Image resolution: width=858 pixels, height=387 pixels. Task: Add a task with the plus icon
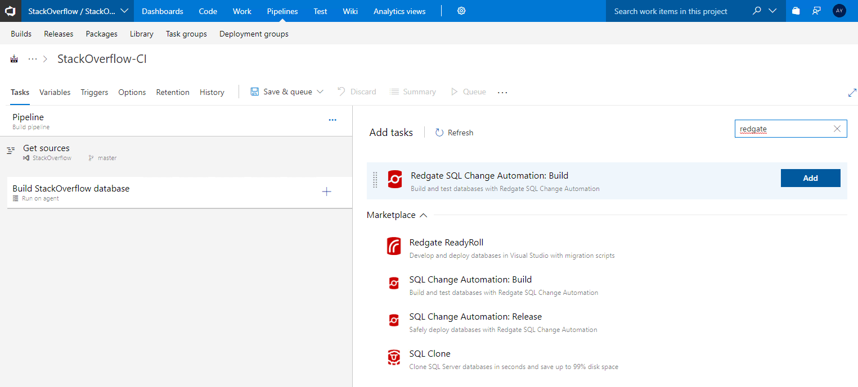pos(326,192)
